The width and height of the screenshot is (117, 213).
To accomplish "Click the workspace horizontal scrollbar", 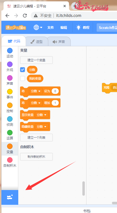I will pyautogui.click(x=115, y=203).
